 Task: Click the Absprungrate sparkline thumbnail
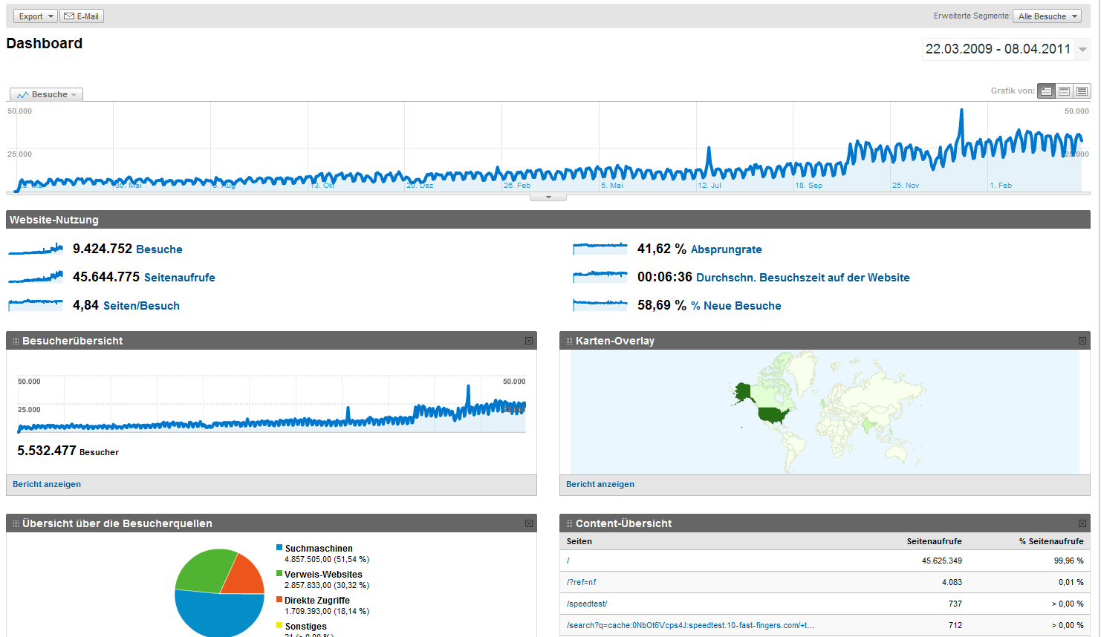pos(600,249)
